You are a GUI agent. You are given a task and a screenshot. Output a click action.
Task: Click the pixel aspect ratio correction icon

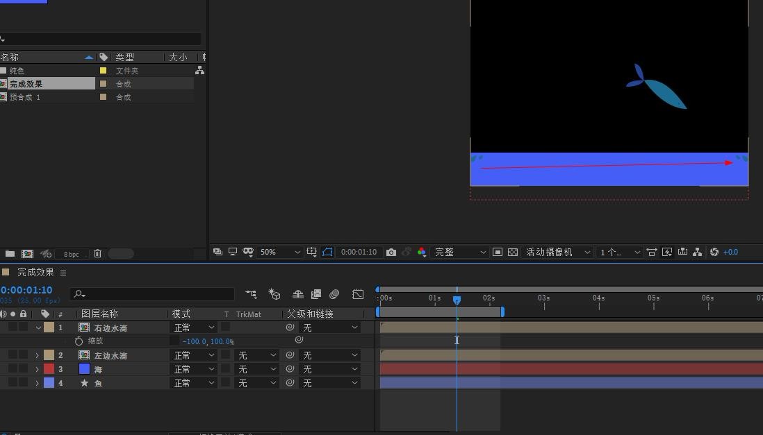point(652,252)
